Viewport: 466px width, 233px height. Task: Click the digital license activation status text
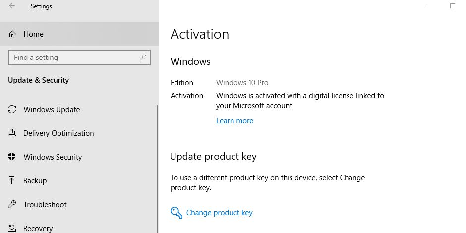coord(300,101)
